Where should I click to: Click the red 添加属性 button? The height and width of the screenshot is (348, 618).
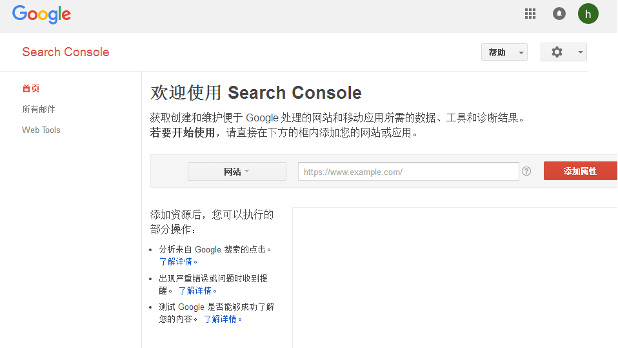(580, 171)
